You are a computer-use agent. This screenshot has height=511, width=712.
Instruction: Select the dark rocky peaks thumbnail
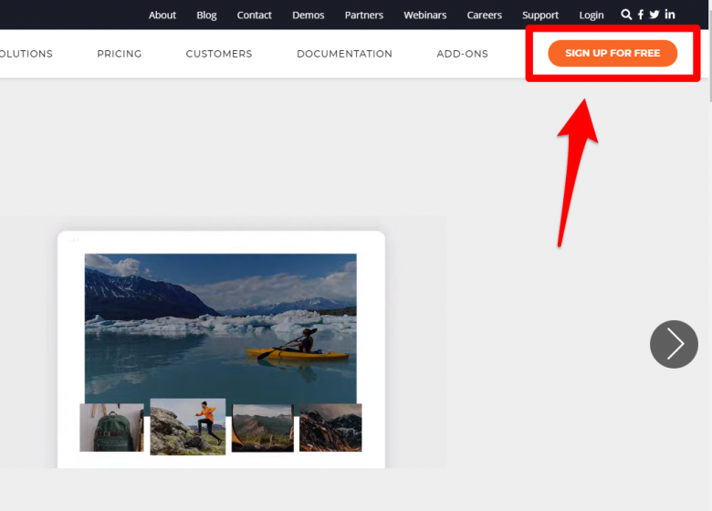pyautogui.click(x=330, y=427)
